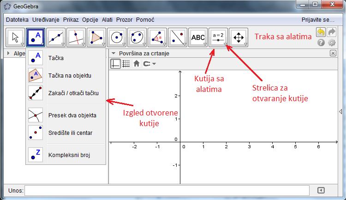
Task: Open the Move Graphics View toolbox arrow
Action: (245, 44)
